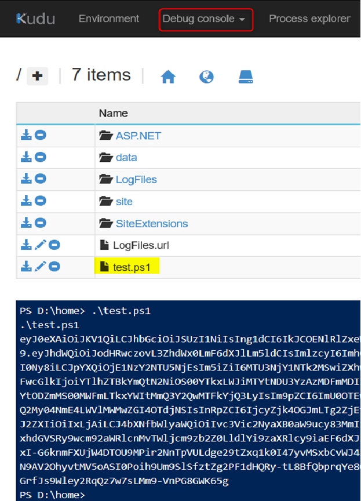Delete the SiteExtensions folder

click(40, 223)
